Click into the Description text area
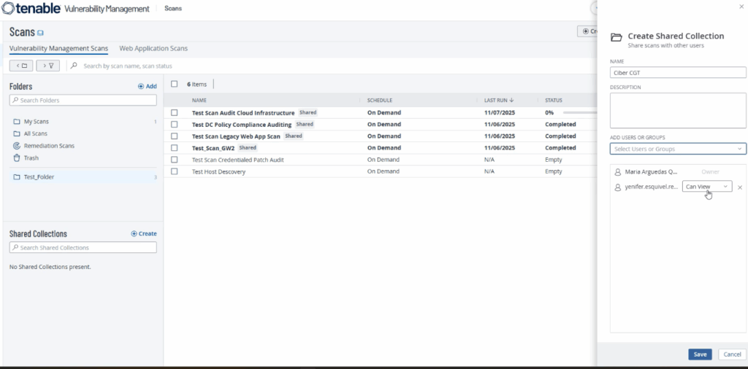 point(677,110)
